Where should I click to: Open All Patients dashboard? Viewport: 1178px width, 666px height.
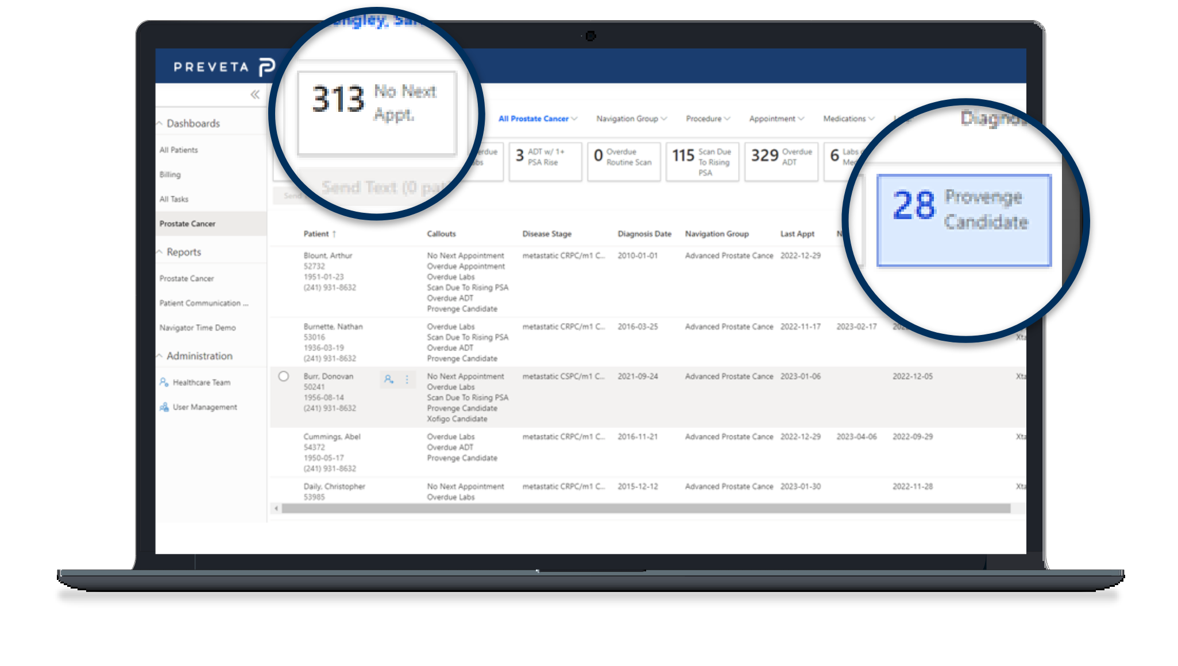(x=179, y=150)
